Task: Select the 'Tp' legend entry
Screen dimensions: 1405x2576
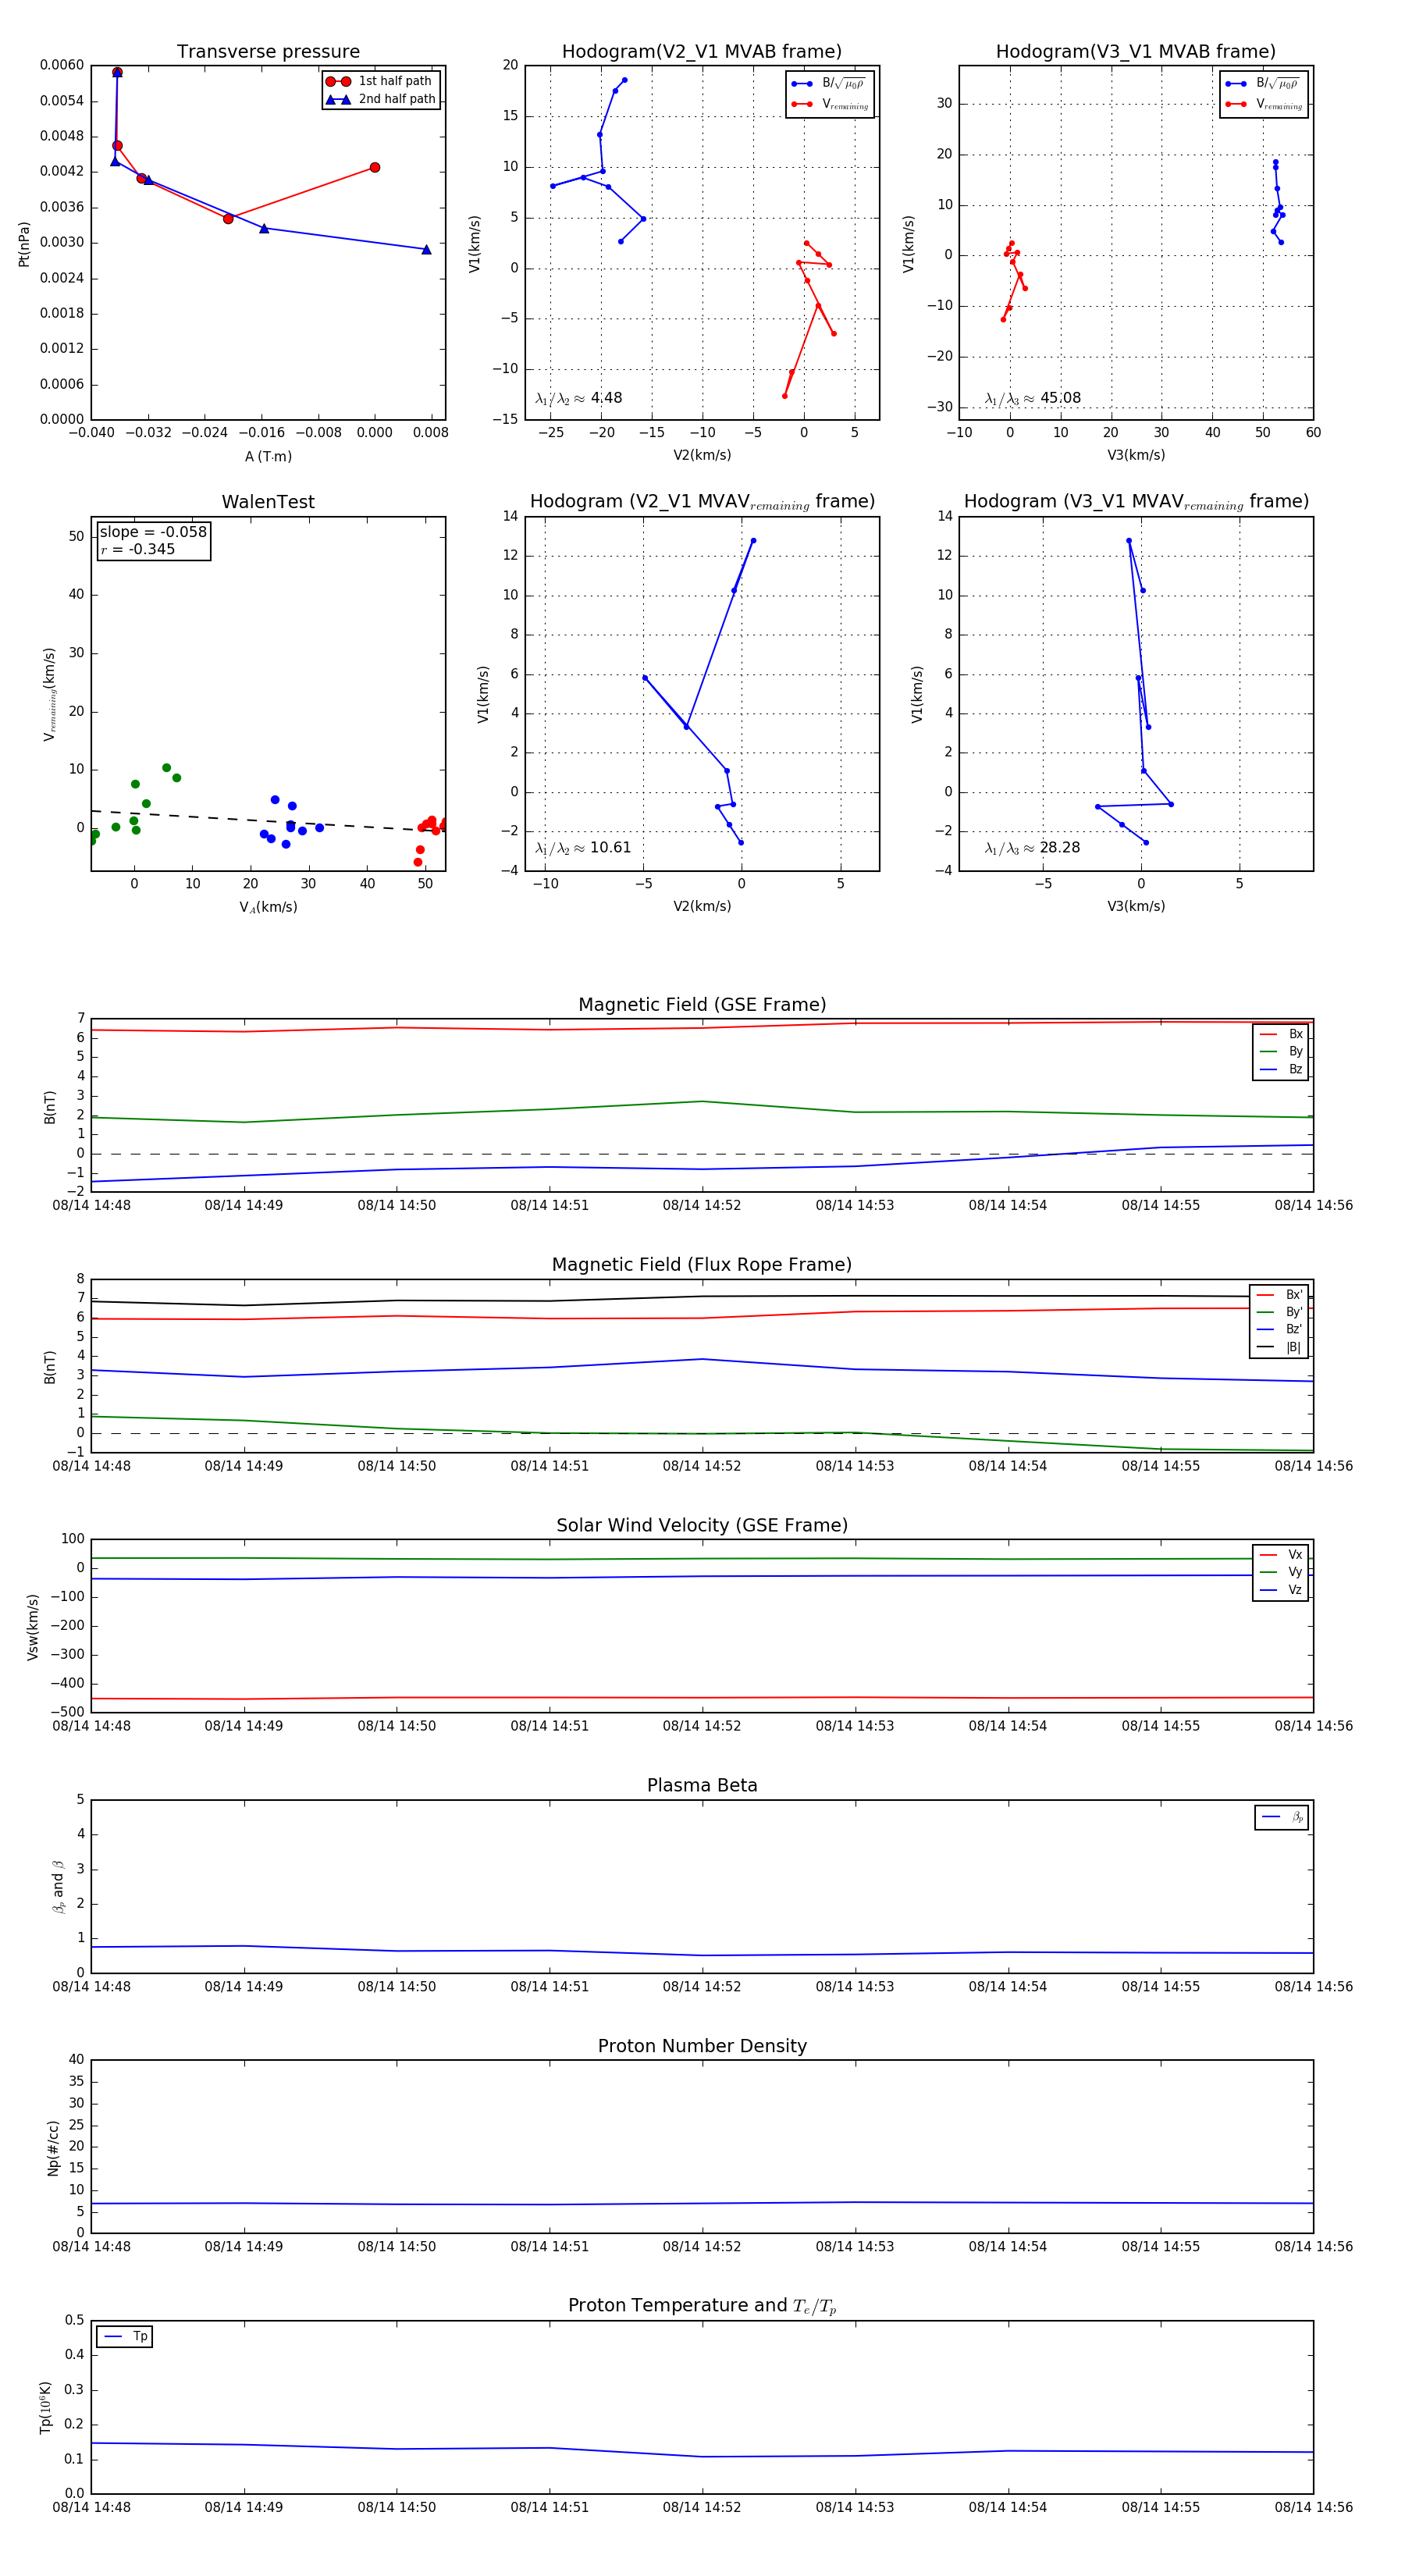Action: click(x=125, y=2336)
